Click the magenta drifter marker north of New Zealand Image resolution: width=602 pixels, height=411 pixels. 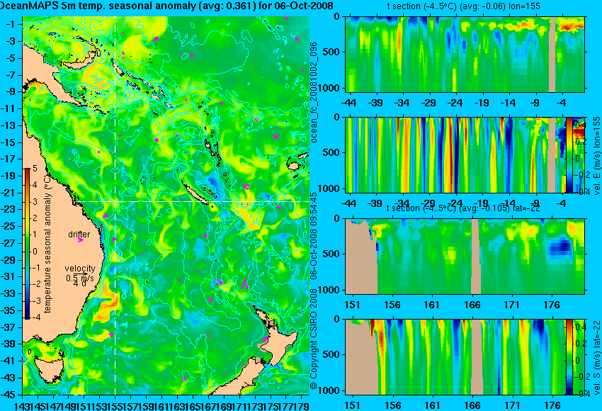pyautogui.click(x=244, y=285)
